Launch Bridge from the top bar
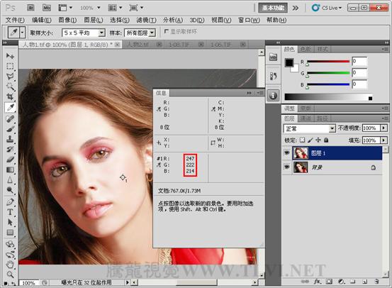Screen dimensions: 392x288 tap(30, 8)
